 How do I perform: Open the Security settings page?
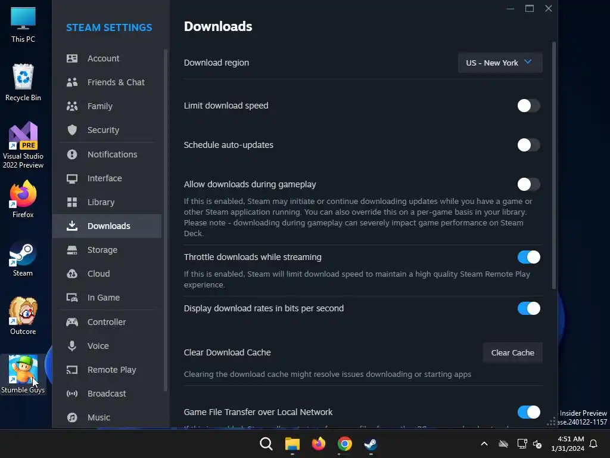tap(107, 130)
